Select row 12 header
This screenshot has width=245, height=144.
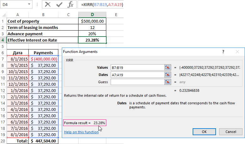(3, 90)
